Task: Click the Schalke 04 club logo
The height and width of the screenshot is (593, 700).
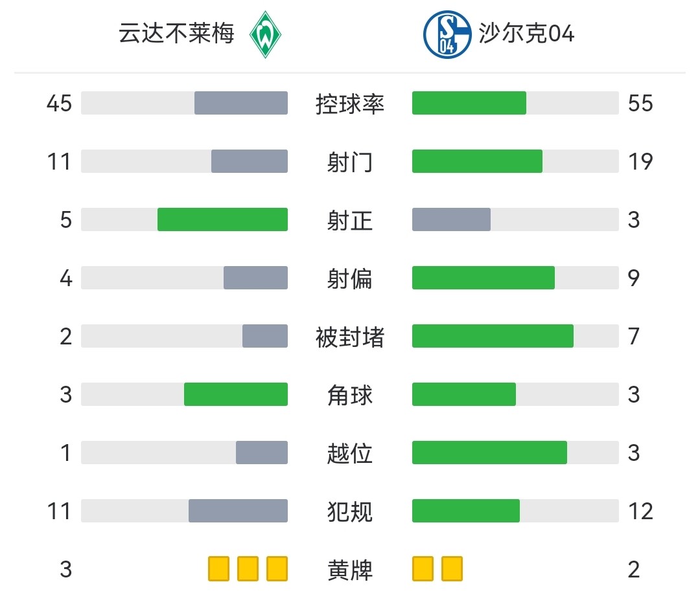Action: click(447, 34)
